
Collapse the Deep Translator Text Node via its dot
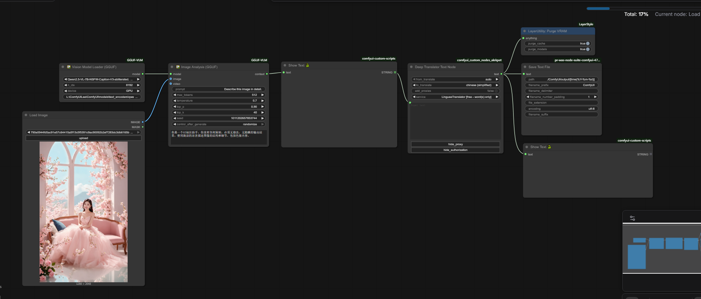tap(411, 67)
